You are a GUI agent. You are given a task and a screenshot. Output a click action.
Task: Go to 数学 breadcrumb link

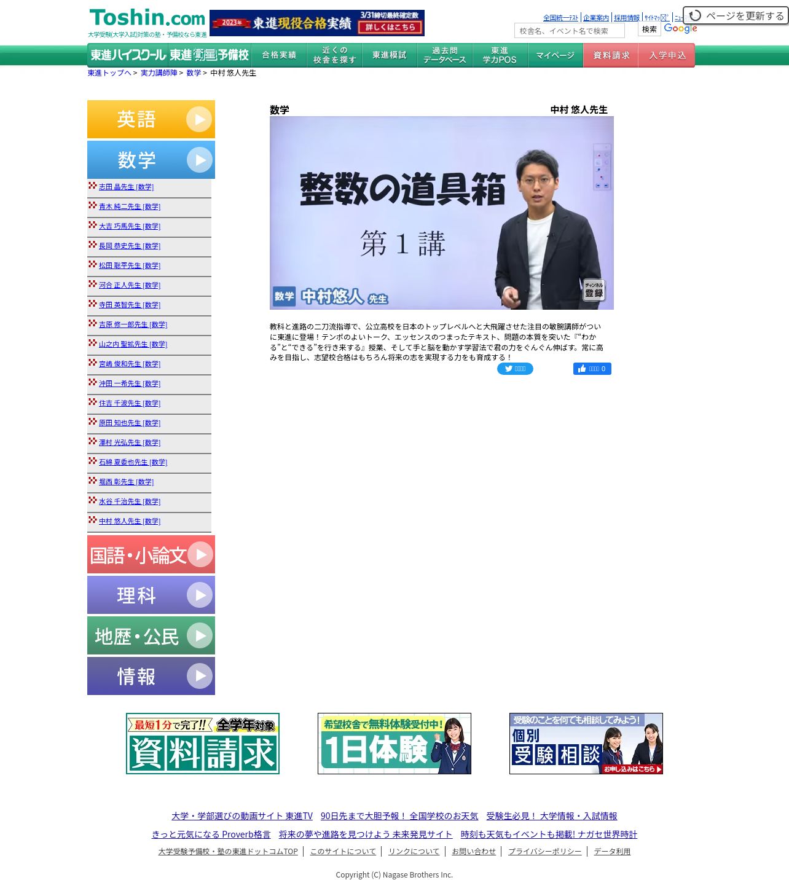(194, 73)
